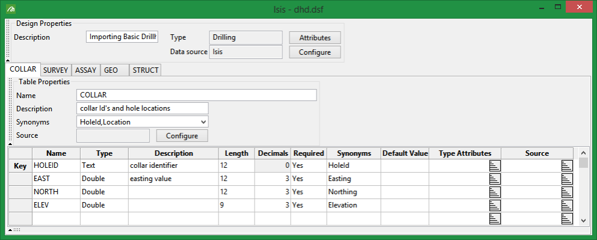Click the Default Value column header
The image size is (597, 240).
click(x=405, y=153)
